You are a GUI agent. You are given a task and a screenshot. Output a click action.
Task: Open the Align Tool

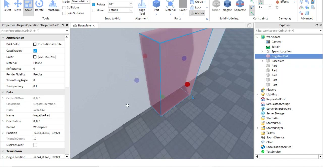click(x=142, y=8)
